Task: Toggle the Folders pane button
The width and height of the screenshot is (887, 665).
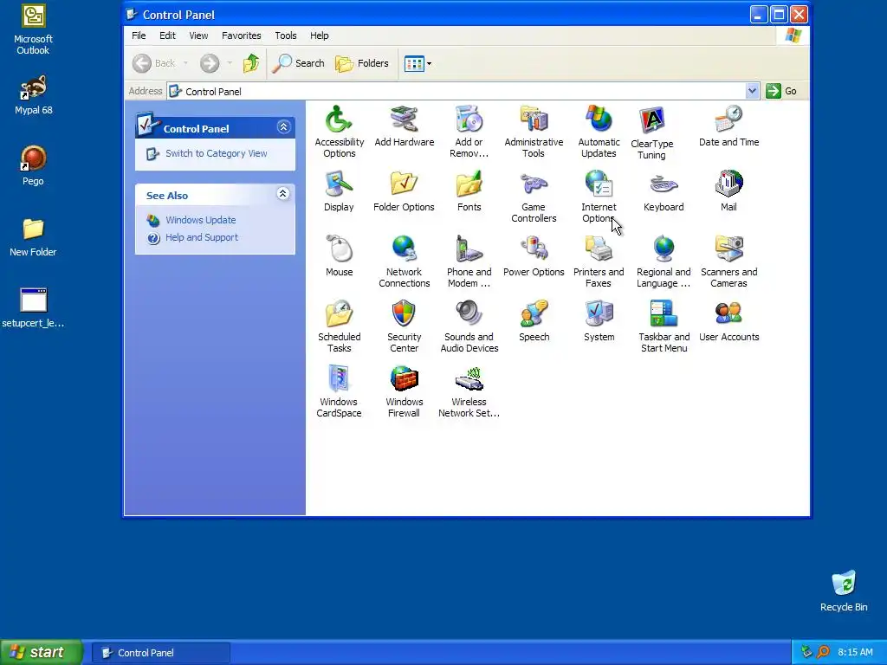Action: click(x=361, y=63)
